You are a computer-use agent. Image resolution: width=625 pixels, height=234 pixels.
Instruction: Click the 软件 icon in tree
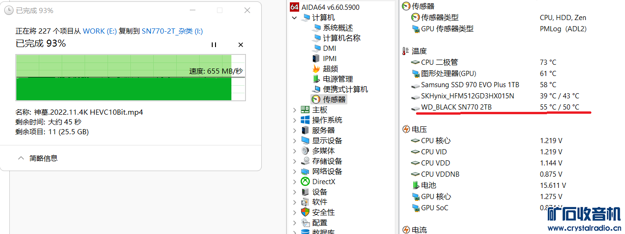[x=305, y=202]
